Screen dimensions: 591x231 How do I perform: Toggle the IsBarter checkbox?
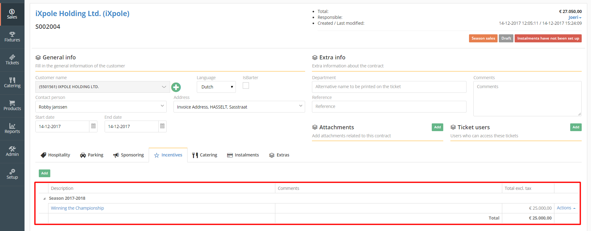(246, 86)
